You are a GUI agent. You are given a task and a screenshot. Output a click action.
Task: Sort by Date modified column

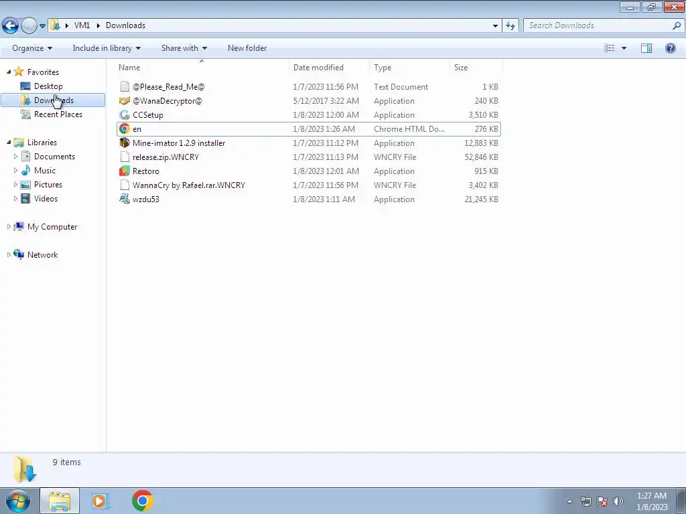318,68
